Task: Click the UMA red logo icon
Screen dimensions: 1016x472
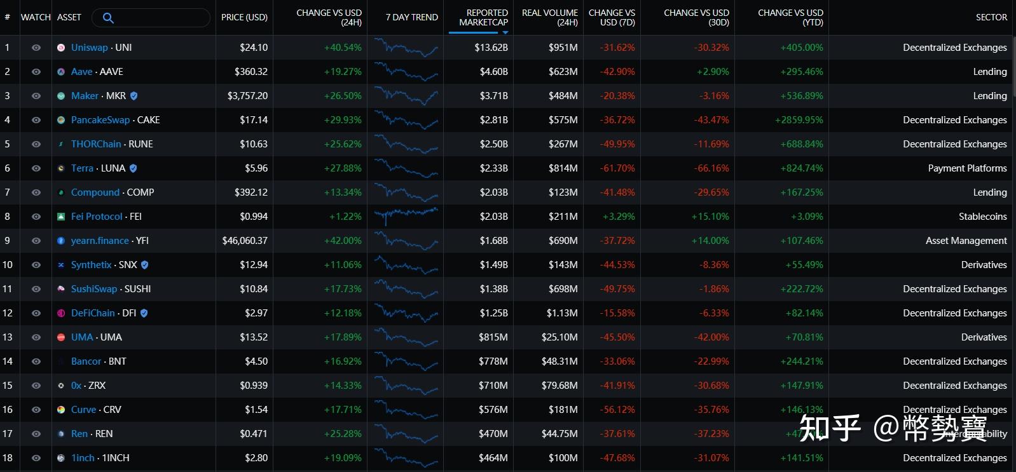Action: (61, 337)
